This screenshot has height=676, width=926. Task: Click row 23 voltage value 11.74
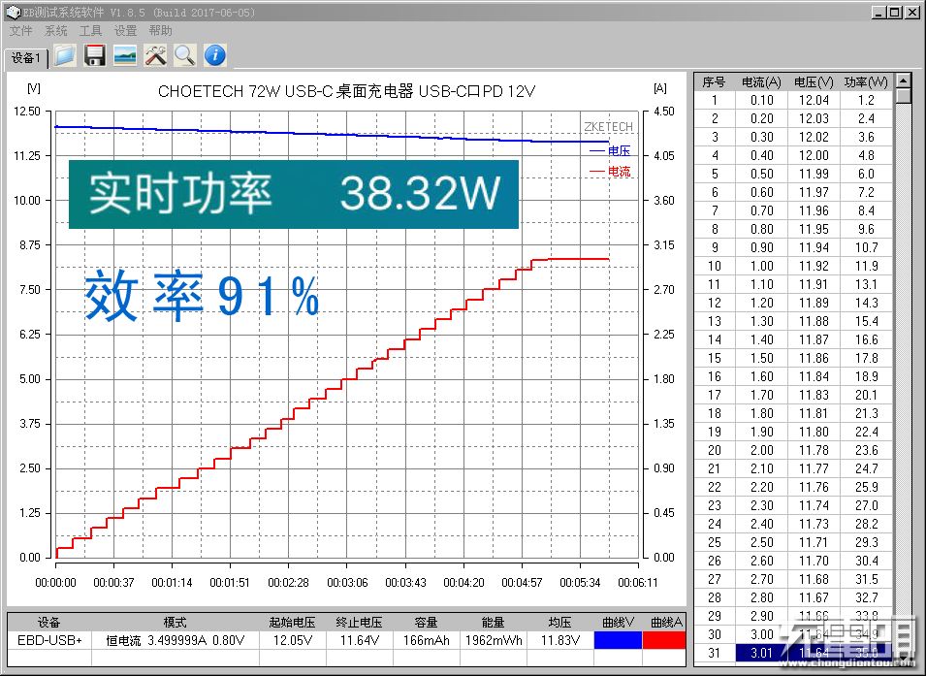pyautogui.click(x=814, y=505)
